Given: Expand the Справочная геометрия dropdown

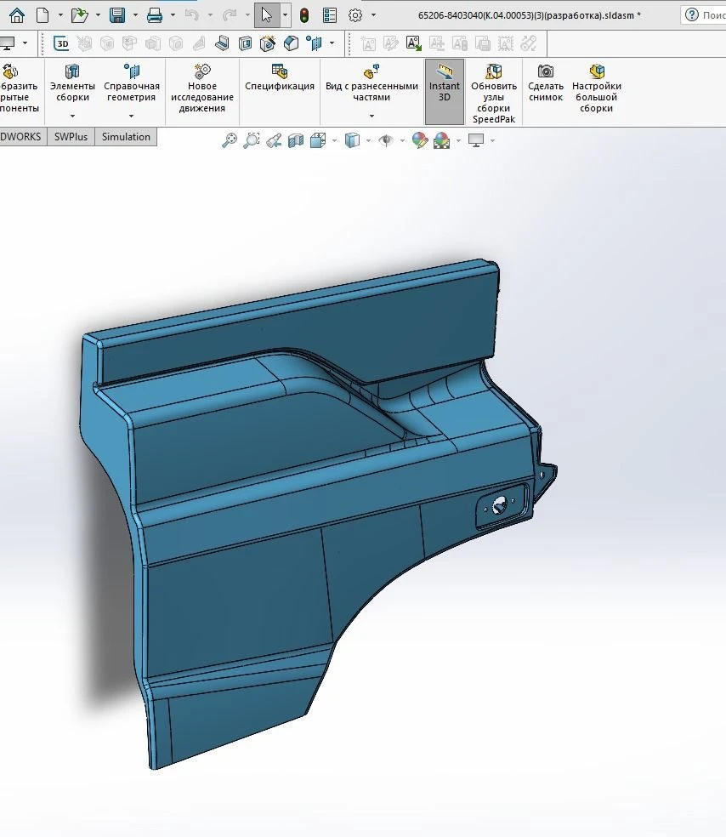Looking at the screenshot, I should point(131,117).
